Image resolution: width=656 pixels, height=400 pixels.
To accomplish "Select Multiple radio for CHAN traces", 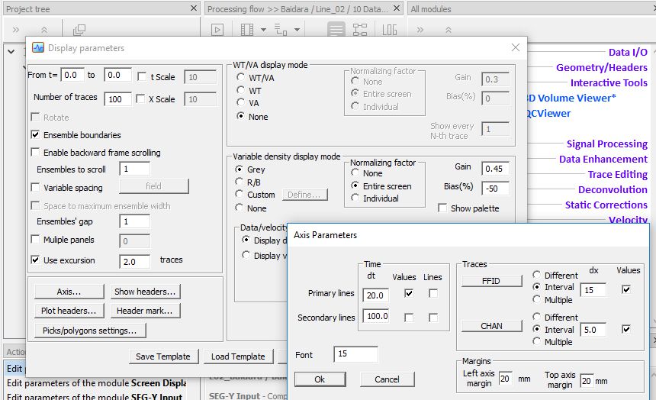I will [x=536, y=341].
